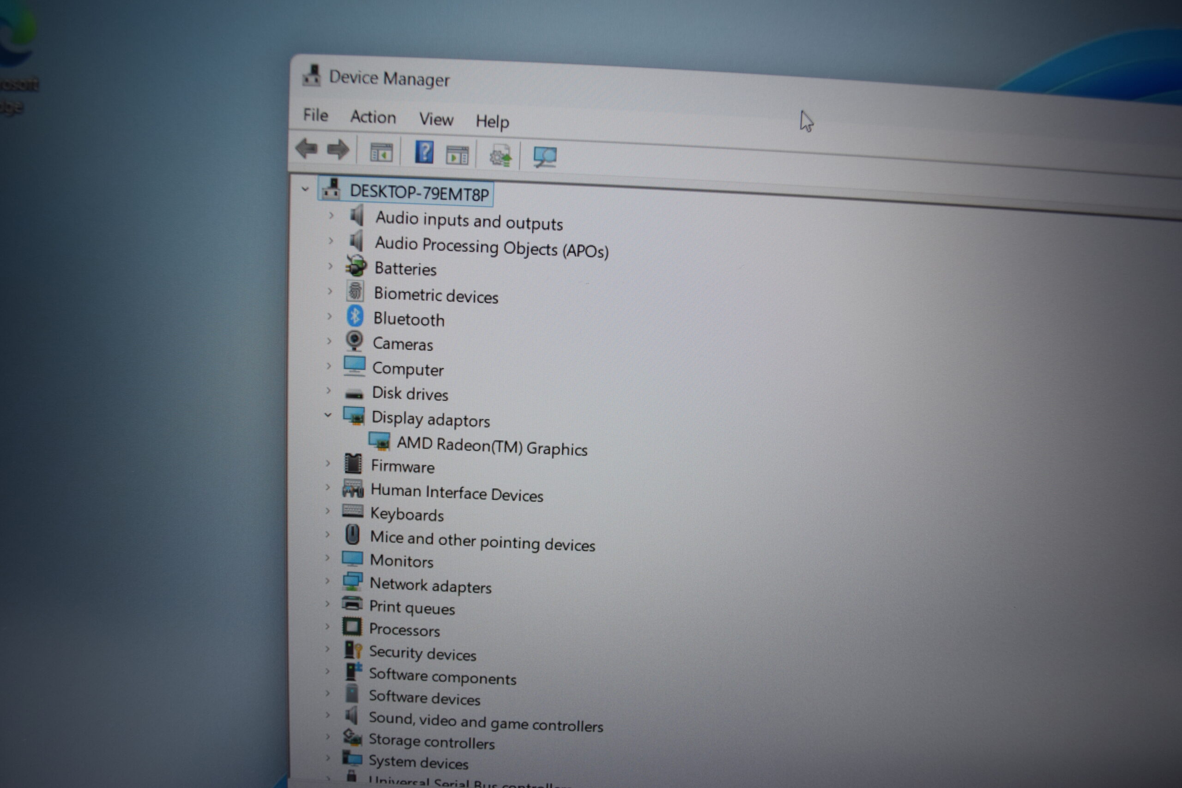Image resolution: width=1182 pixels, height=788 pixels.
Task: Click the Bluetooth category icon
Action: click(356, 316)
